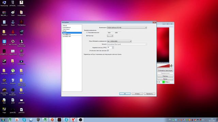Click the Отмена button

(x=137, y=94)
